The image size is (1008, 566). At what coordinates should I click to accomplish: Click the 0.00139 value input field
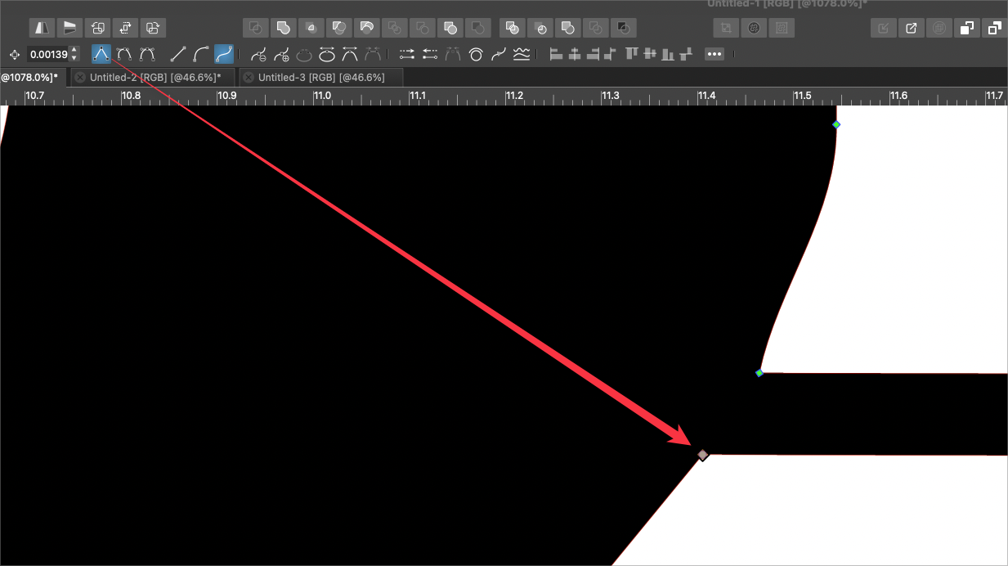[x=47, y=55]
